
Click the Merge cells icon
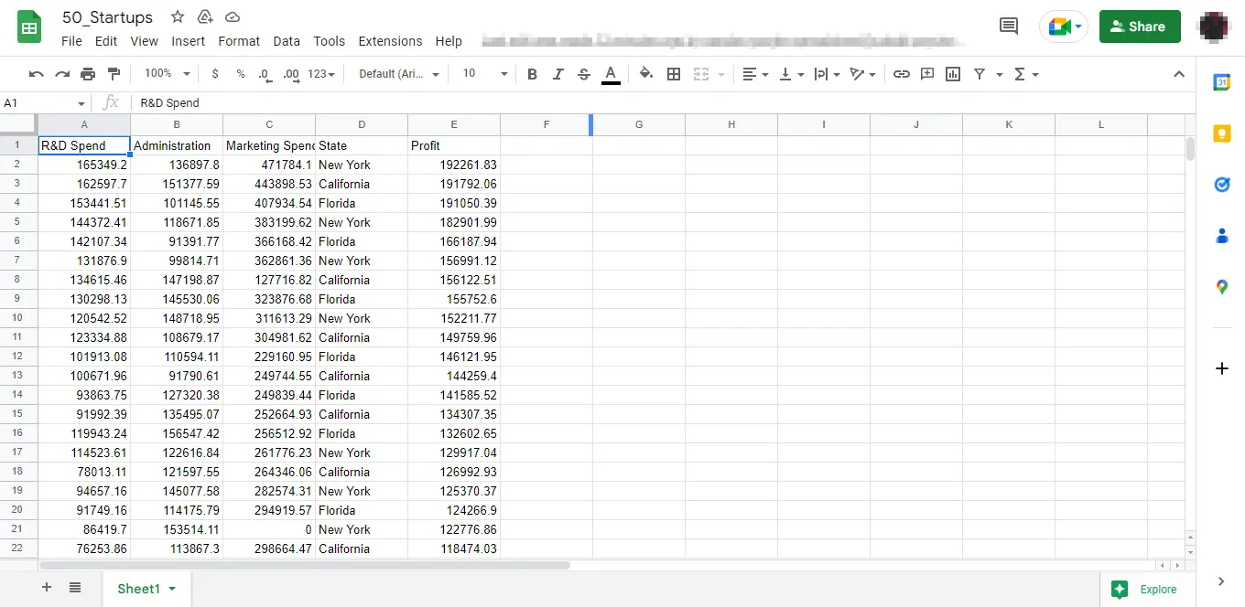(x=701, y=74)
